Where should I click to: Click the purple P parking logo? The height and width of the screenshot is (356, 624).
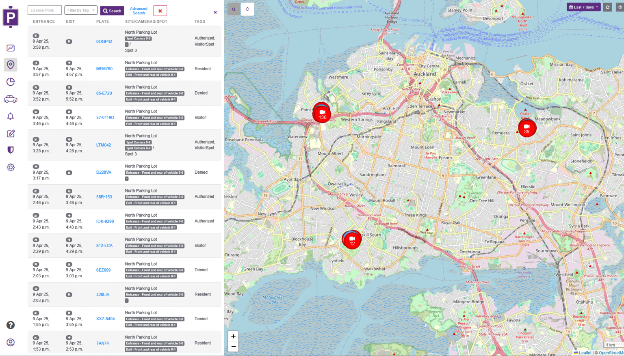11,17
